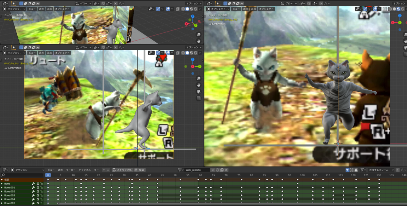Image resolution: width=407 pixels, height=206 pixels.
Task: Toggle overlays in the バック平行投影 viewport
Action: click(x=375, y=9)
